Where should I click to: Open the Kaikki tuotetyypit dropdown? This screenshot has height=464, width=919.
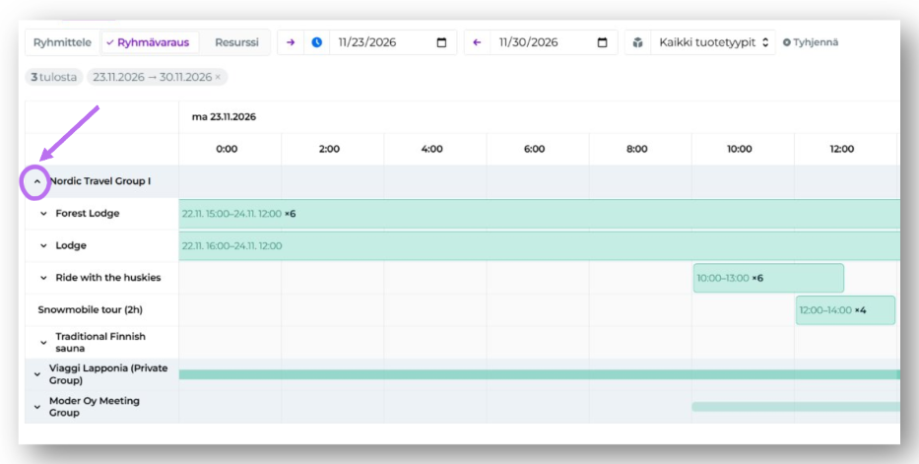[713, 42]
